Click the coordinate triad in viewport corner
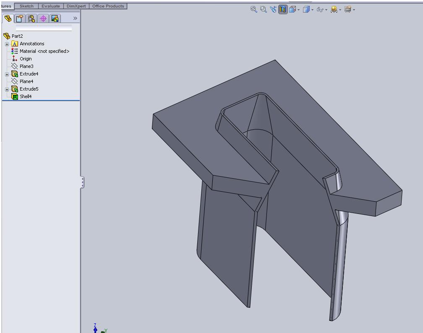 tap(100, 328)
